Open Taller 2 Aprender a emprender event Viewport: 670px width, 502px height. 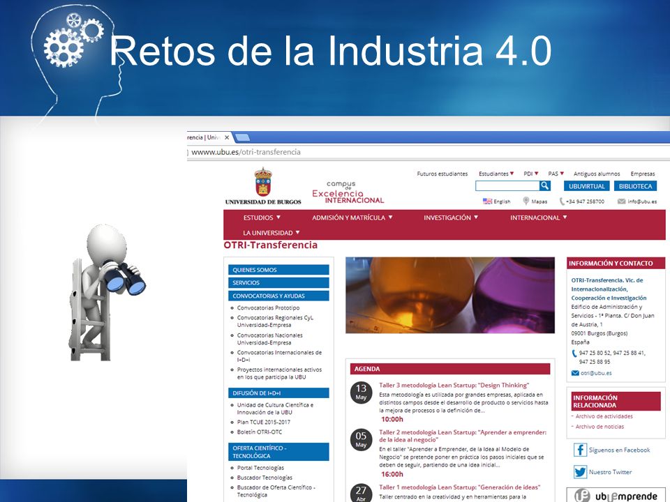pyautogui.click(x=463, y=436)
